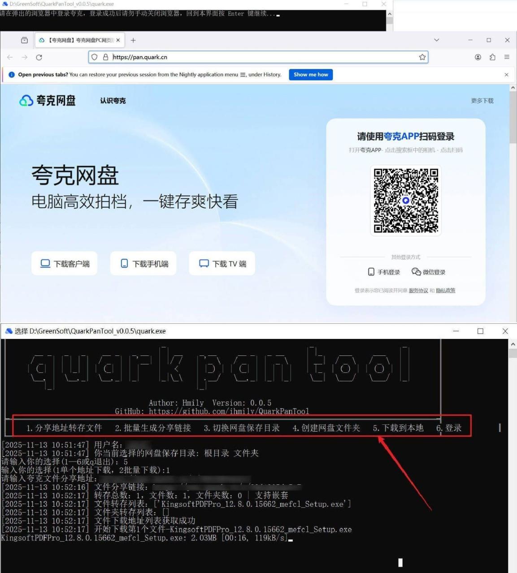Click the bookmark star in address bar
This screenshot has height=573, width=517.
(422, 57)
